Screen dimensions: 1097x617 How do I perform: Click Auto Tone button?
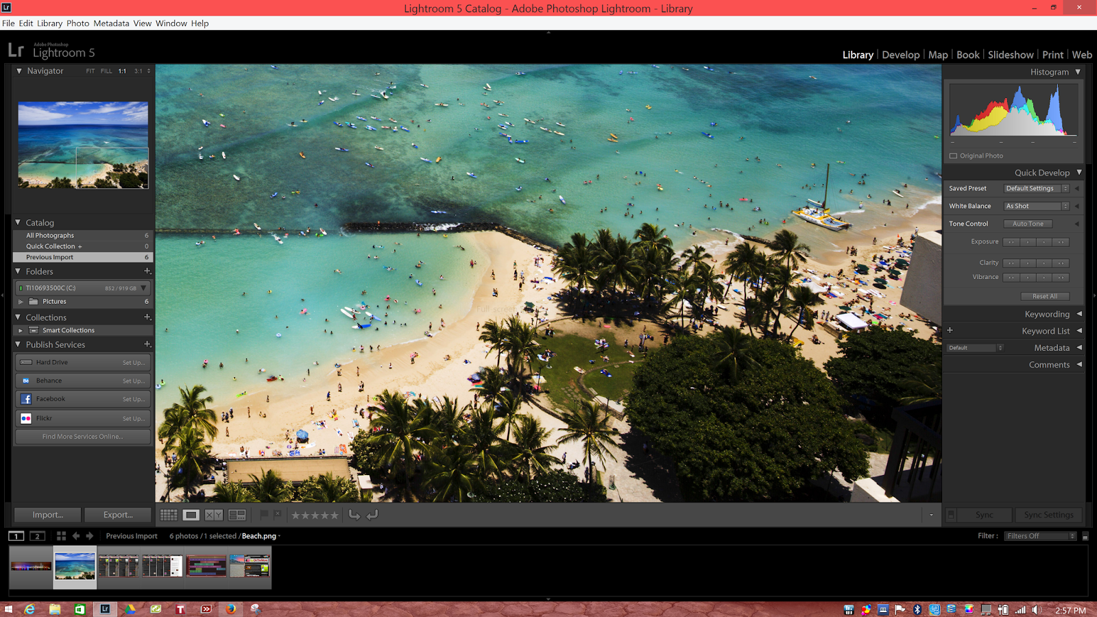tap(1028, 224)
